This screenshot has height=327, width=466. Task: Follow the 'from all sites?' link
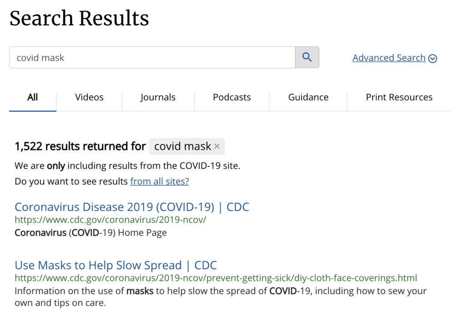click(160, 181)
